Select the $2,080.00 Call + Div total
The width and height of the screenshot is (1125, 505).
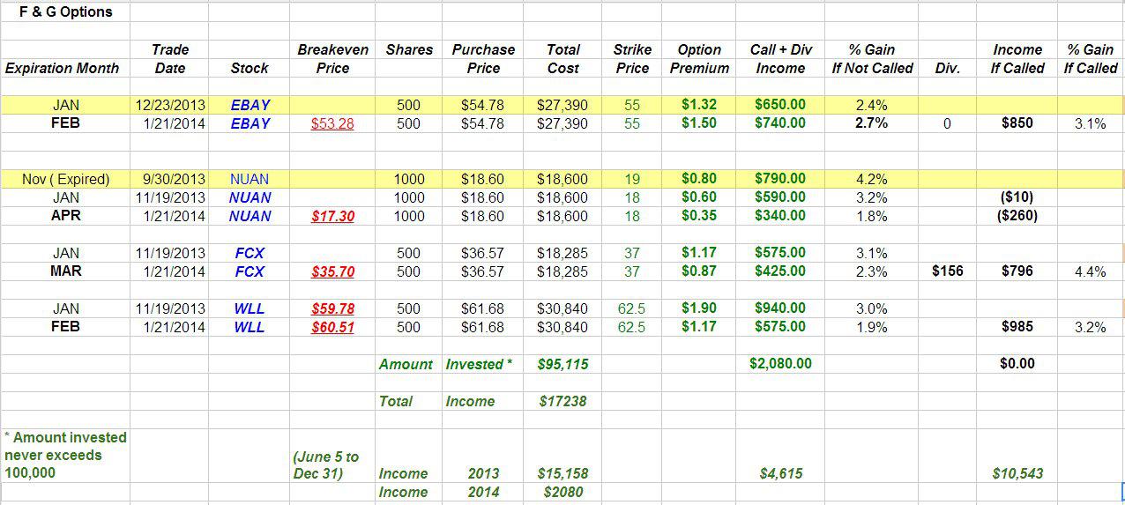pyautogui.click(x=780, y=363)
